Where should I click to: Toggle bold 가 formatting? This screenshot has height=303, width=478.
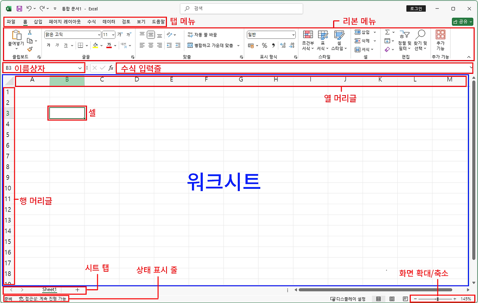[x=48, y=46]
